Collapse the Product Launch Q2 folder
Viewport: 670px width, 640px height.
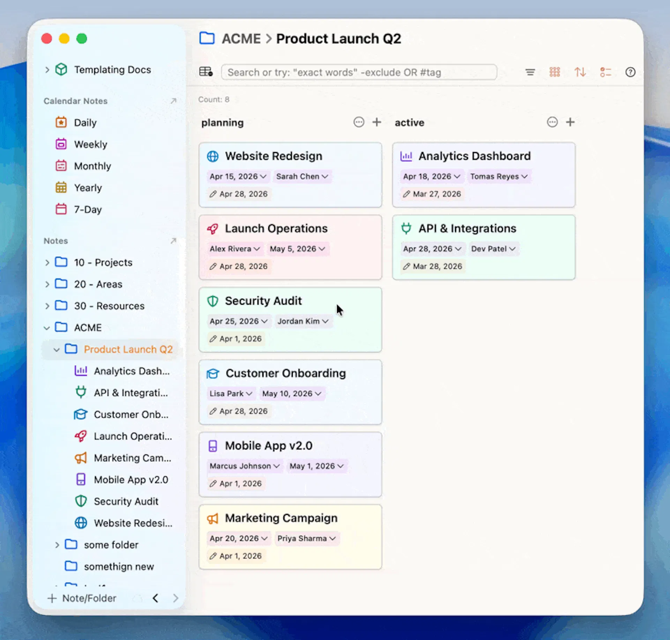click(57, 349)
